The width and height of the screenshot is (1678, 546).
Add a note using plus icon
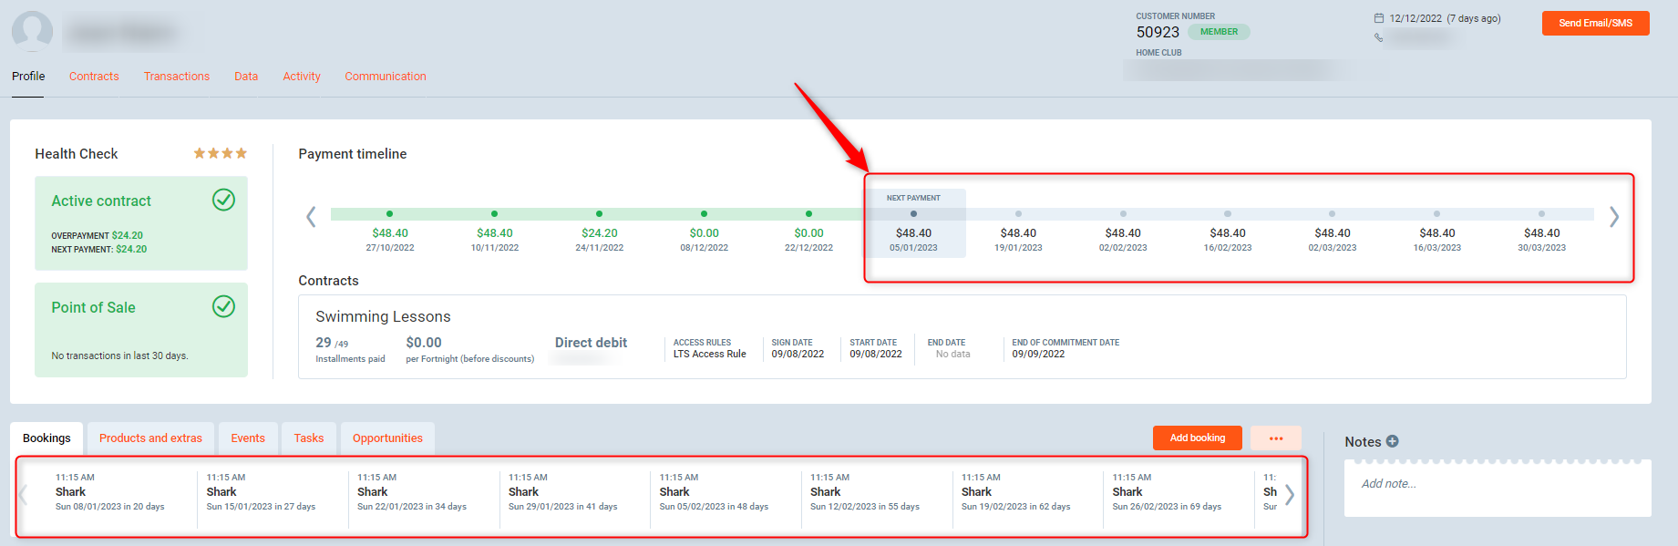coord(1392,441)
